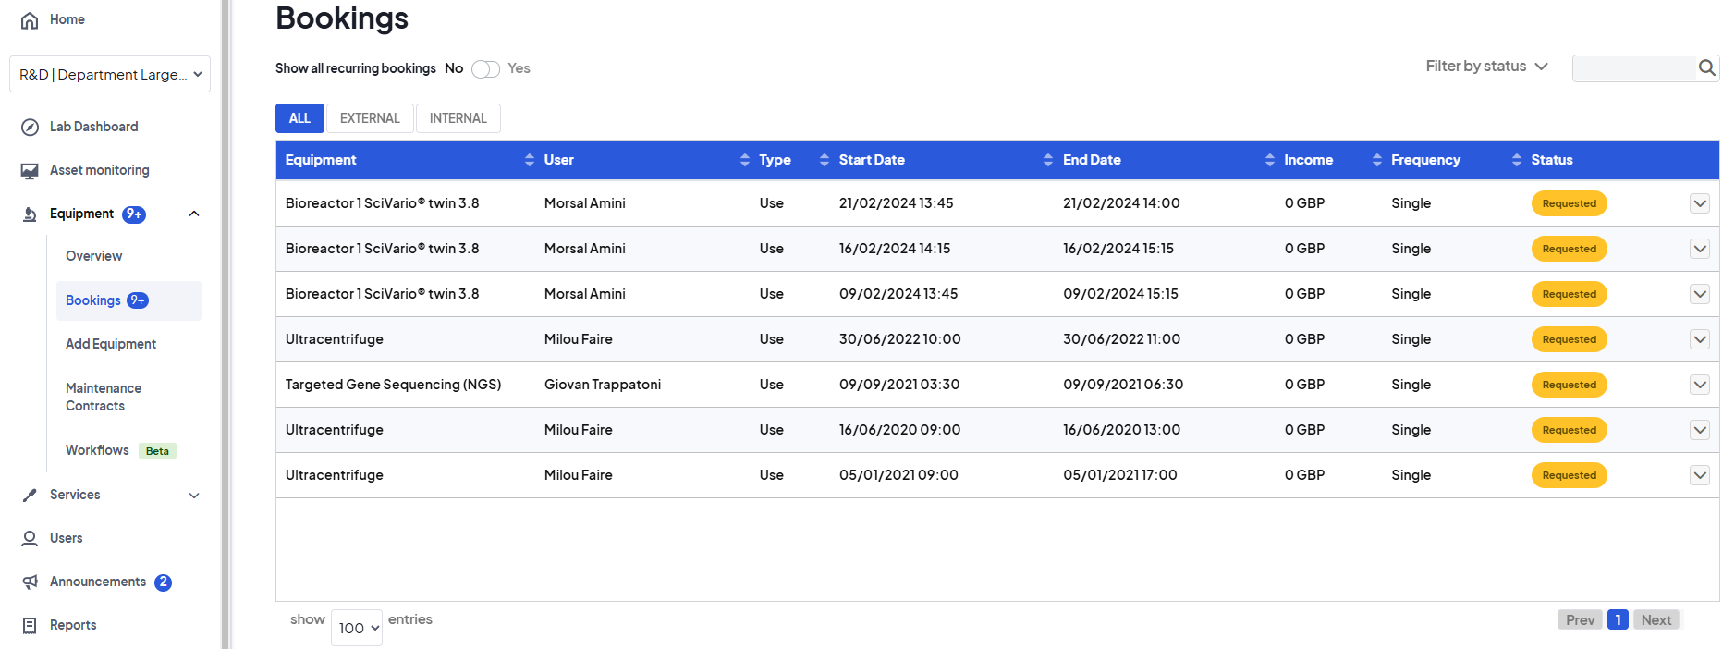Click the Announcements megaphone icon
1735x649 pixels.
[x=30, y=582]
